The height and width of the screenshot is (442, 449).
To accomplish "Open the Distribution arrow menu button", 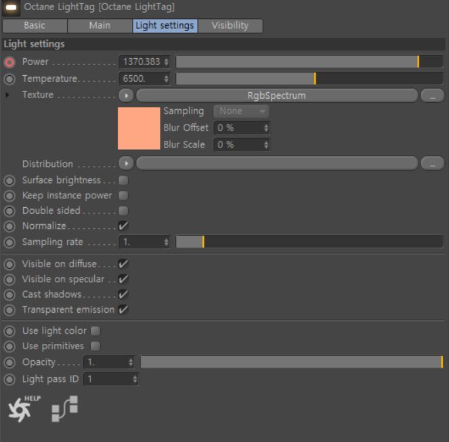I will [126, 163].
